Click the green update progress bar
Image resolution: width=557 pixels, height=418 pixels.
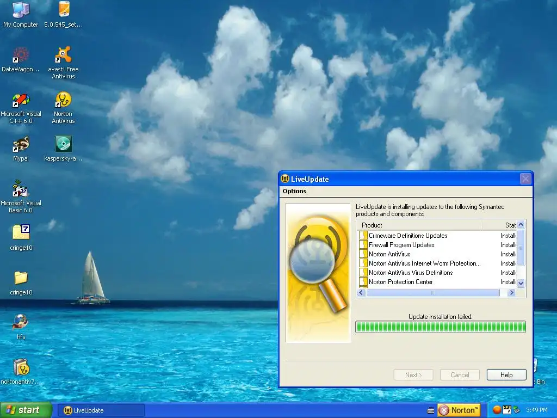pyautogui.click(x=441, y=327)
